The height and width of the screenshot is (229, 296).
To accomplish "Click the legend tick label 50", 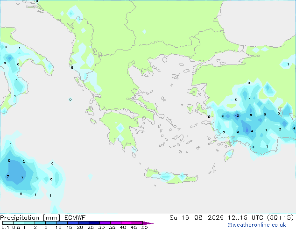I will coord(145,227).
